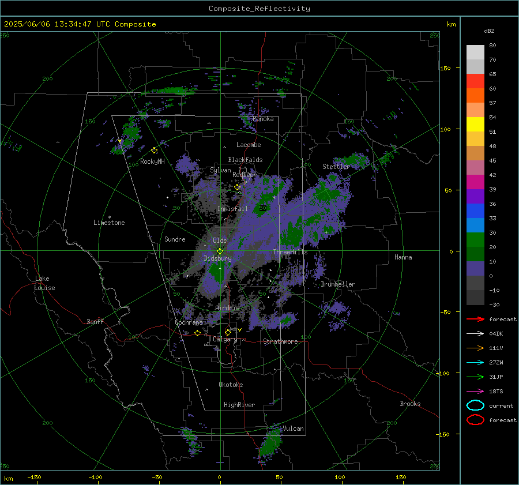The width and height of the screenshot is (519, 485).
Task: Select the '-100' tick on the right km axis
Action: 443,373
